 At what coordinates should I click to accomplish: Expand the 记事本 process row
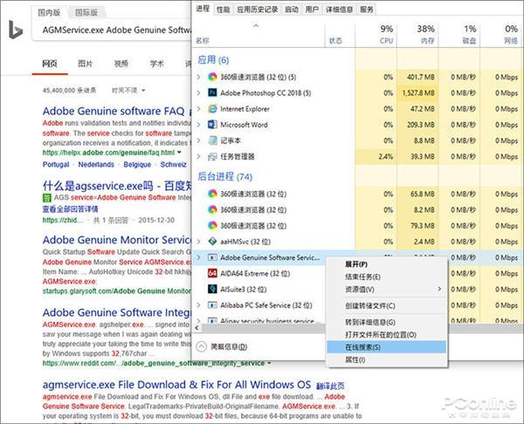(199, 140)
